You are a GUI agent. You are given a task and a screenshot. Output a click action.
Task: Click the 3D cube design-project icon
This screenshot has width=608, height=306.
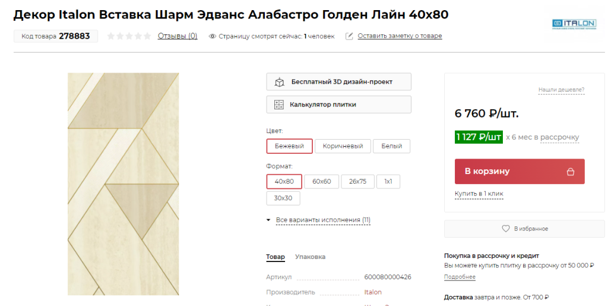[279, 82]
